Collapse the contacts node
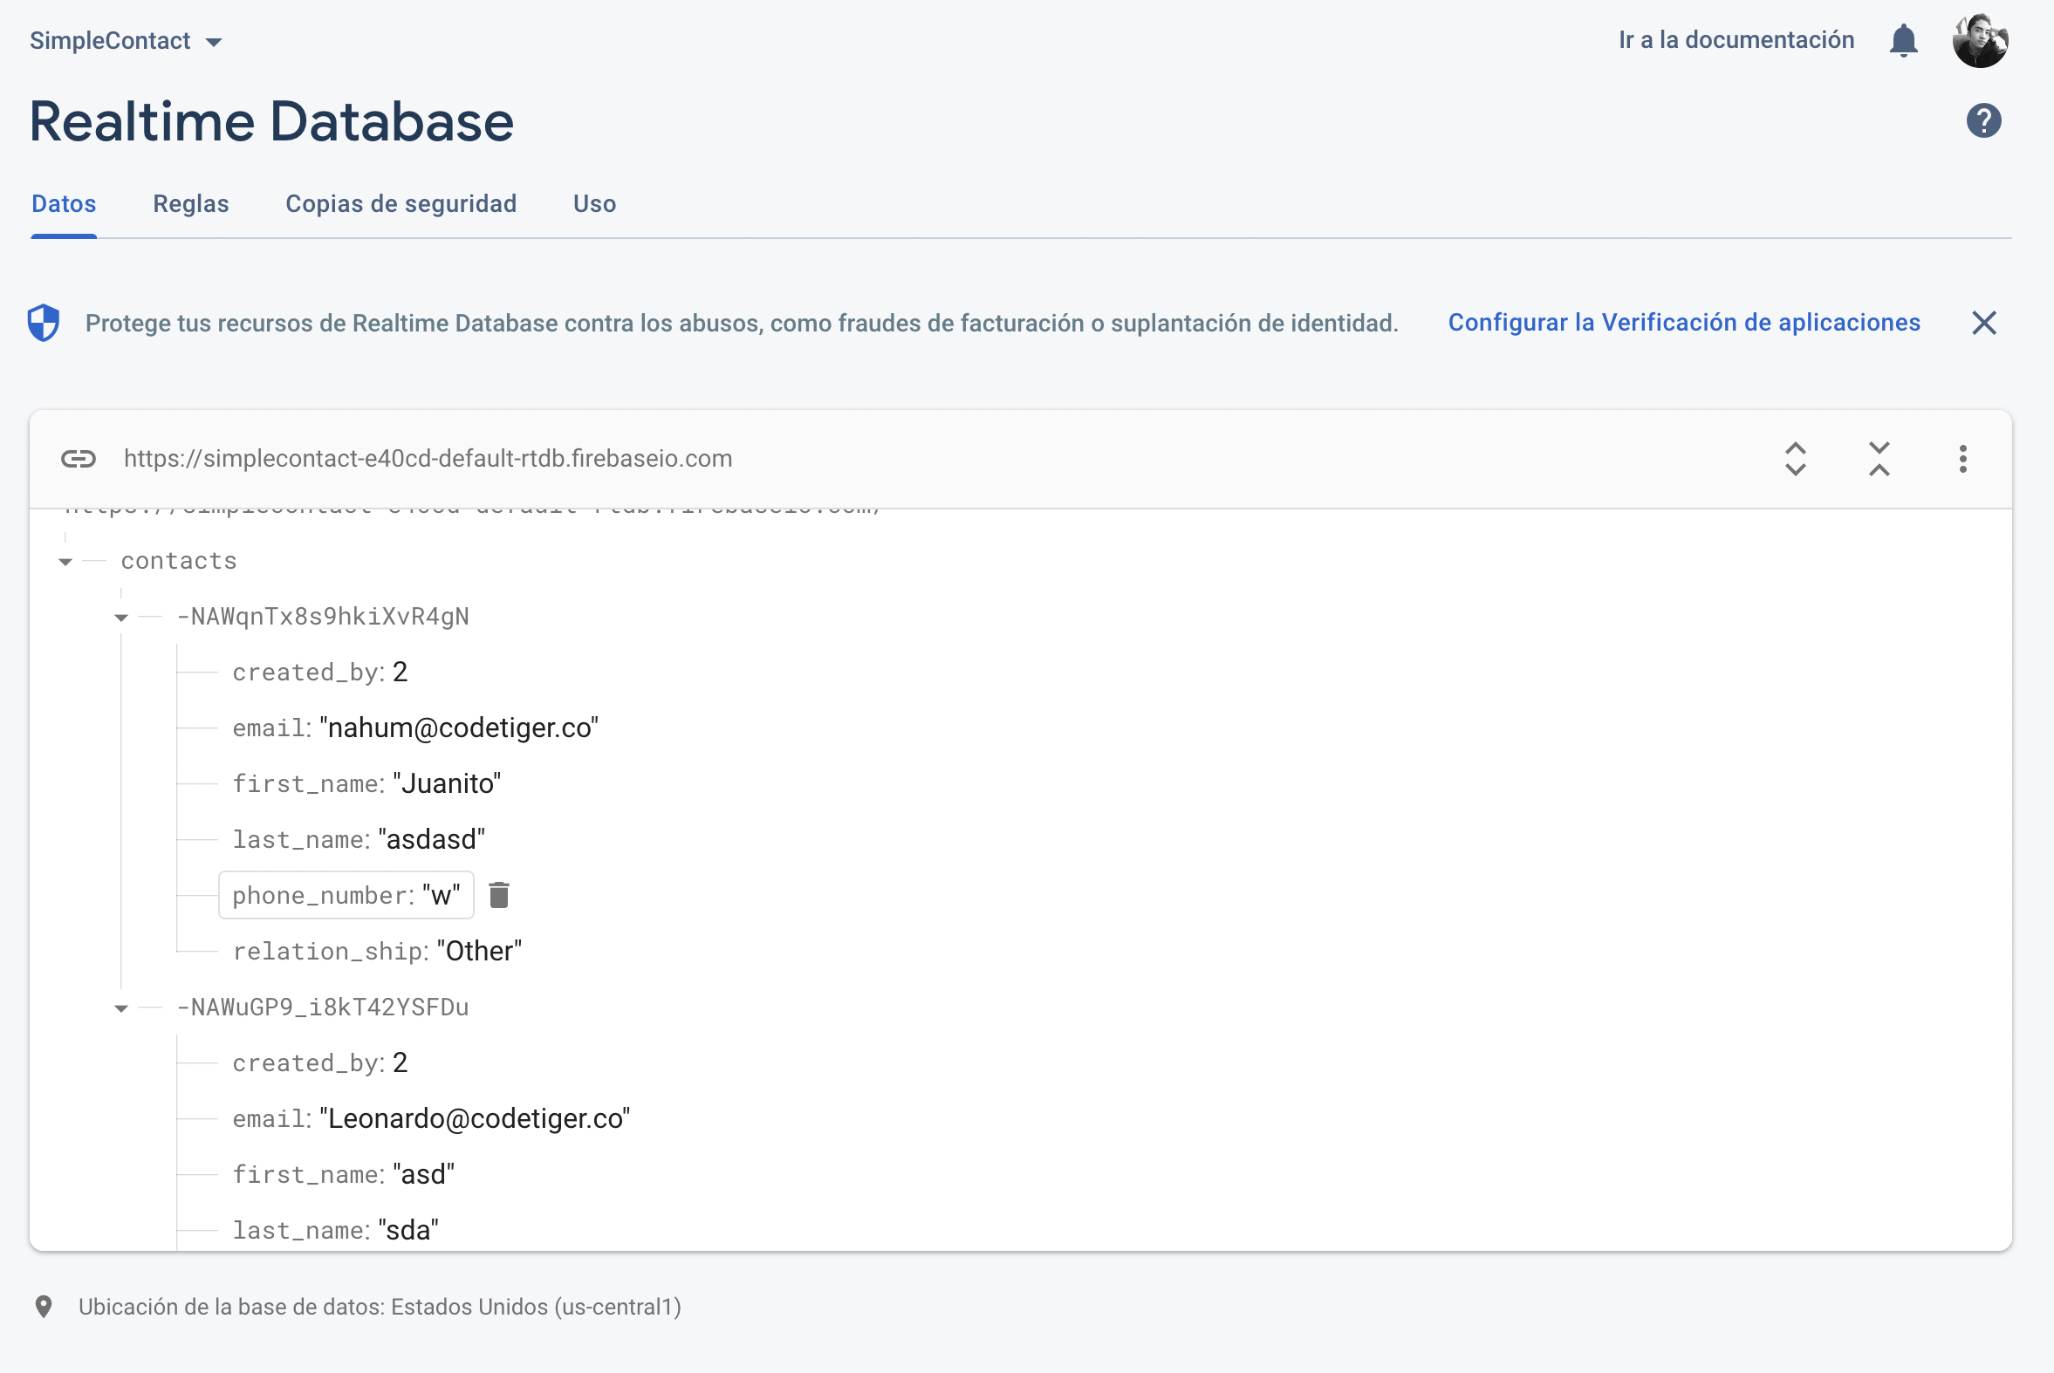The width and height of the screenshot is (2054, 1373). tap(65, 561)
